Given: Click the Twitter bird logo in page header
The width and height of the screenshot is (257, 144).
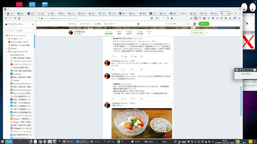Looking at the screenshot, I should point(138,24).
